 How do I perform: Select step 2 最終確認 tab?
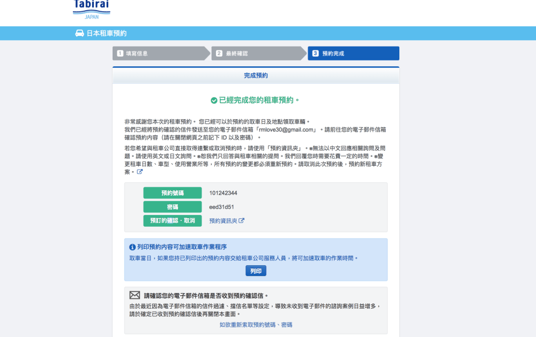point(256,53)
